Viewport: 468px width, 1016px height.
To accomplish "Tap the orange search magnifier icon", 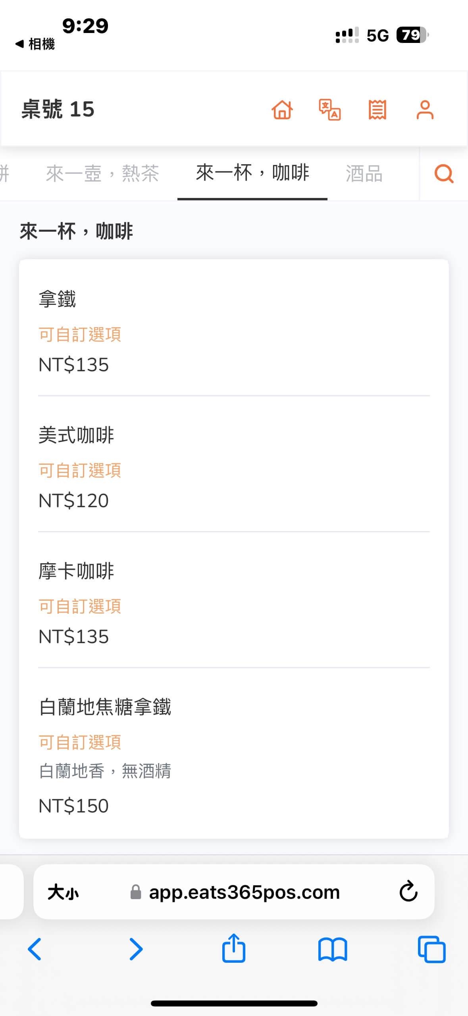I will tap(444, 174).
